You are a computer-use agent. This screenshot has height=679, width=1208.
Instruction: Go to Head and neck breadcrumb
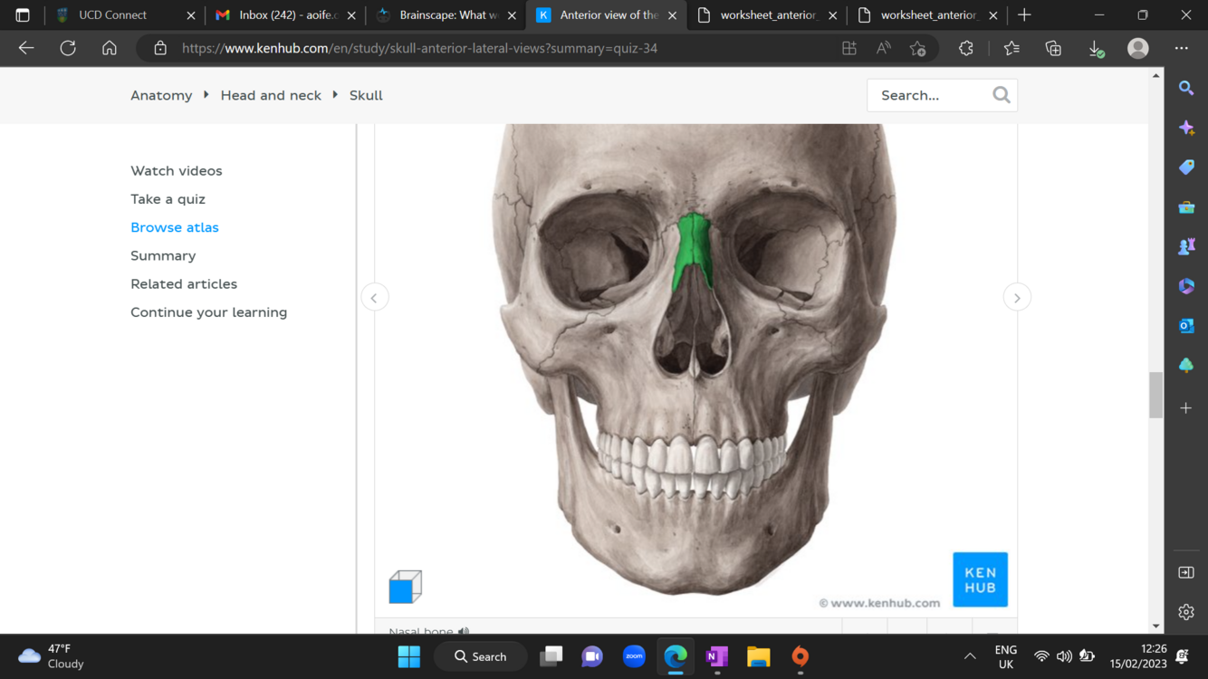(271, 95)
